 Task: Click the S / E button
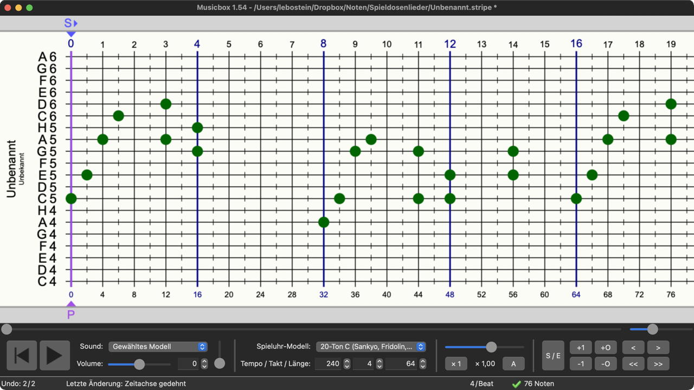coord(552,355)
